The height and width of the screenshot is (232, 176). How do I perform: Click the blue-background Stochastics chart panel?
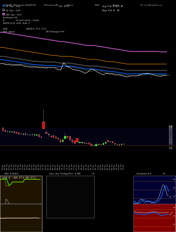[x=155, y=190]
